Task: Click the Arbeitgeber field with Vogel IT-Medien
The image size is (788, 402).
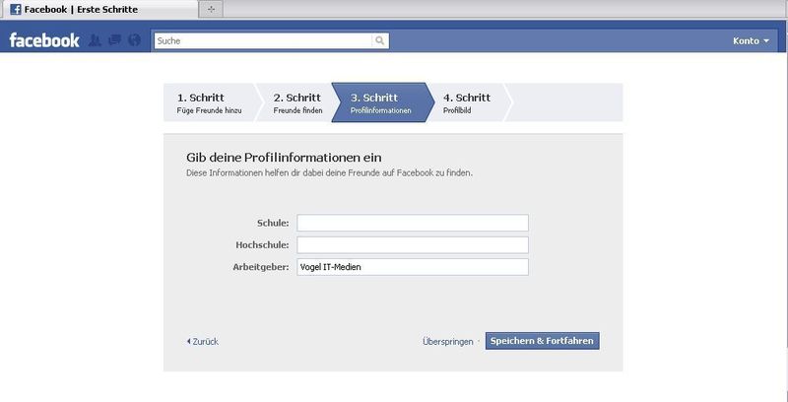Action: point(413,267)
